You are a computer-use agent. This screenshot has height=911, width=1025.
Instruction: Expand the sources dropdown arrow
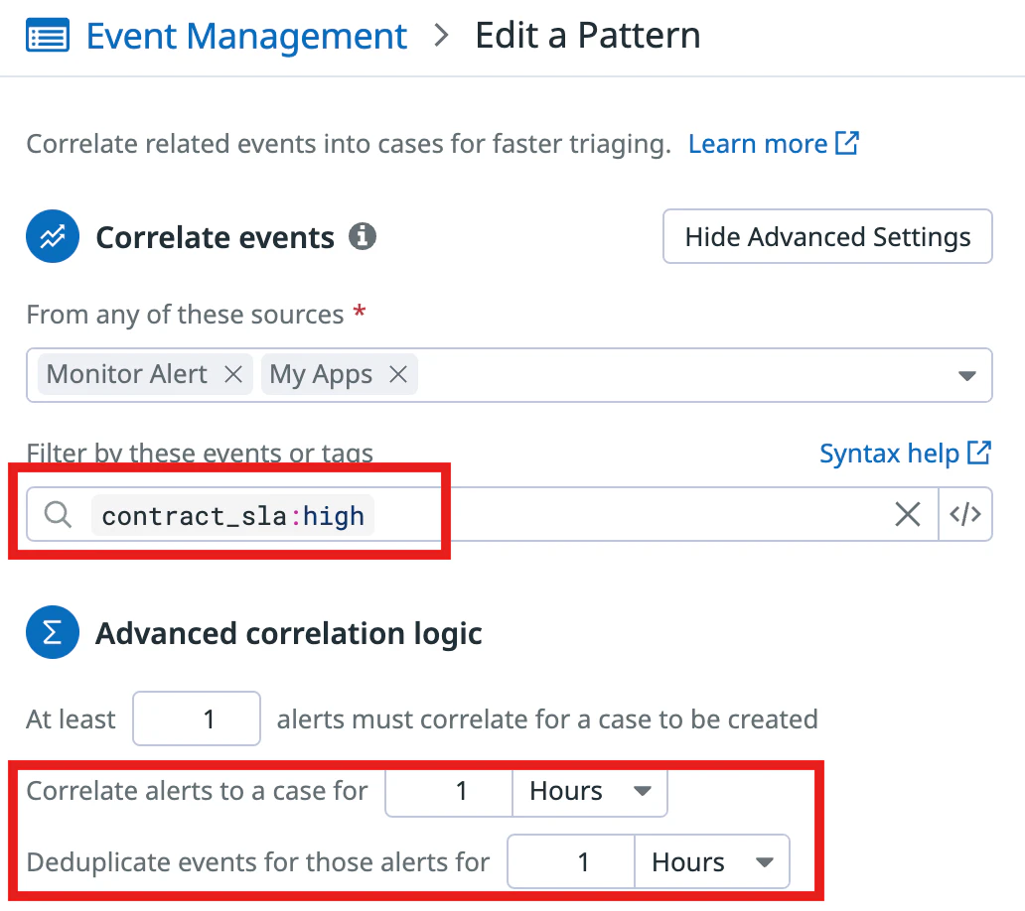click(x=966, y=375)
